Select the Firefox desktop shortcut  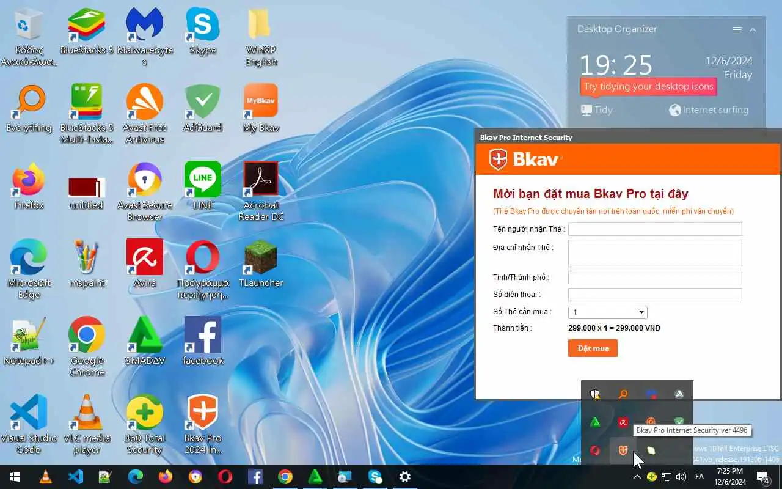29,186
